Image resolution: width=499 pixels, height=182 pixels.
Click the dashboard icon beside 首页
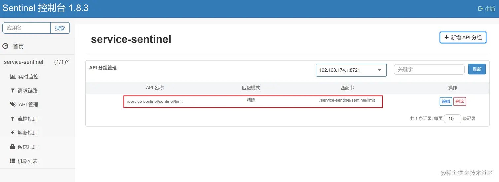coord(5,46)
